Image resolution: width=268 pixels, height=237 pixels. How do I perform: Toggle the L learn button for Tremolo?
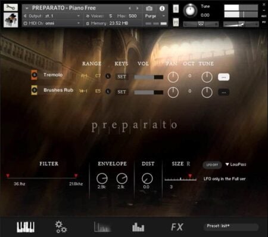click(108, 76)
